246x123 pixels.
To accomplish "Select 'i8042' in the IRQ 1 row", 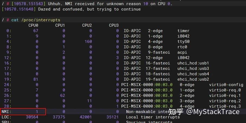I will click(183, 36).
